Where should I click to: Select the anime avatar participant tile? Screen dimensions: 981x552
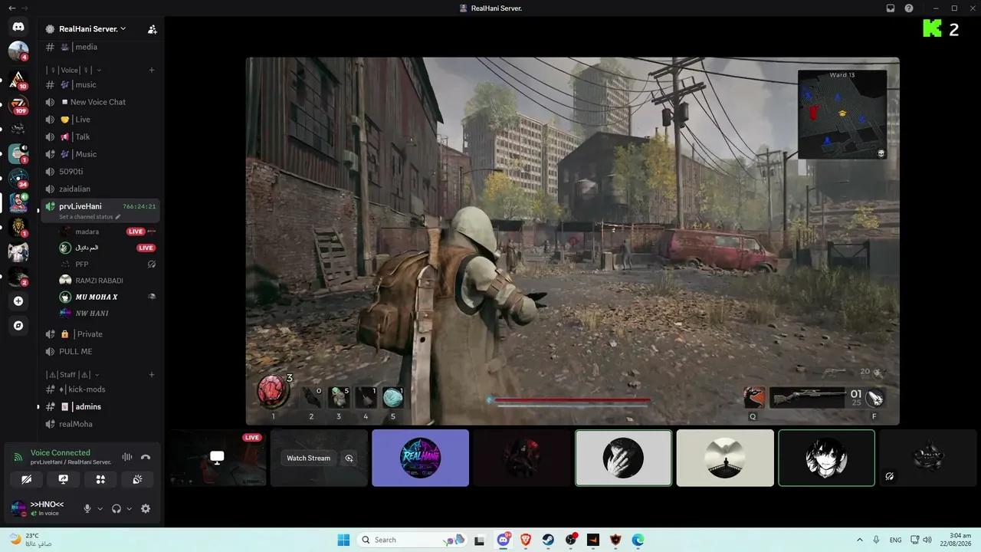[x=826, y=458]
